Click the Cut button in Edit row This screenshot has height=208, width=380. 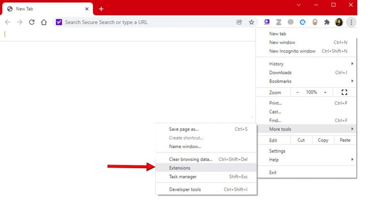click(x=301, y=140)
